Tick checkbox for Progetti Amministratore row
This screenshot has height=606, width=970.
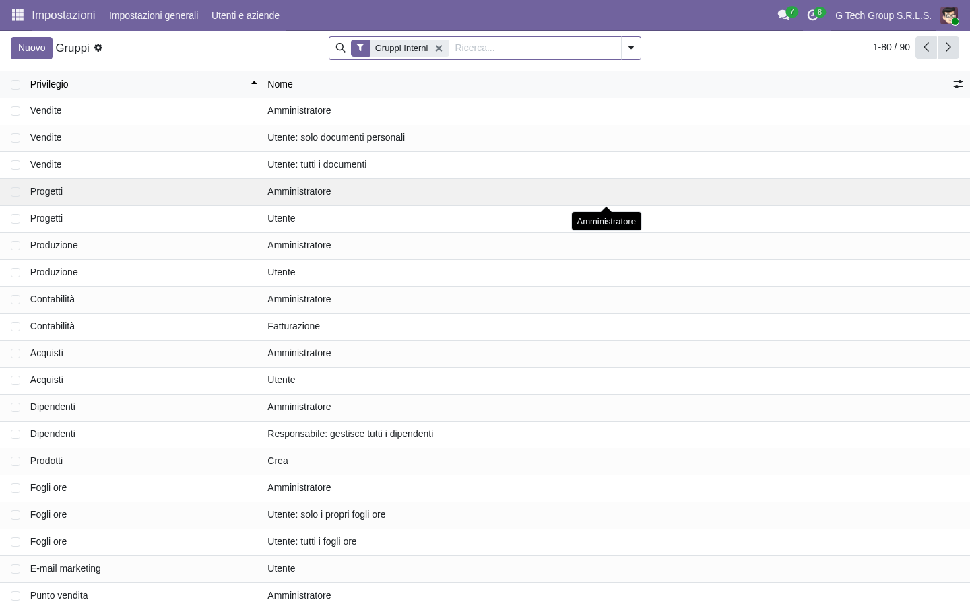point(15,192)
